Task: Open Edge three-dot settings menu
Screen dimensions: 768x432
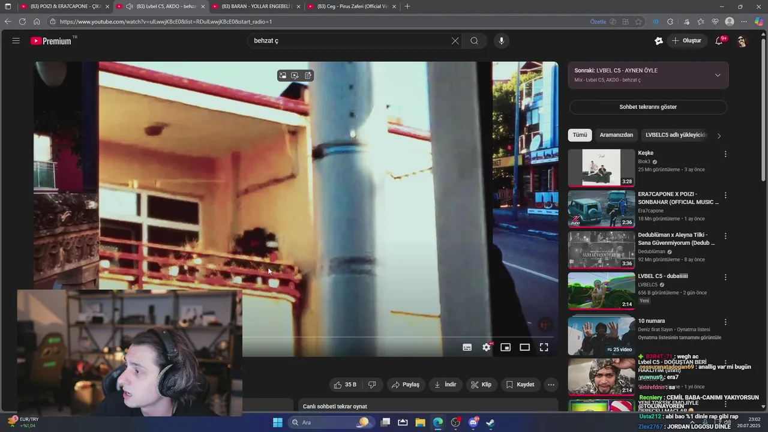Action: click(x=744, y=22)
